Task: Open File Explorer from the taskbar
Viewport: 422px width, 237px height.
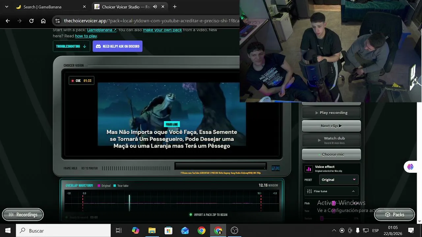Action: click(x=152, y=230)
